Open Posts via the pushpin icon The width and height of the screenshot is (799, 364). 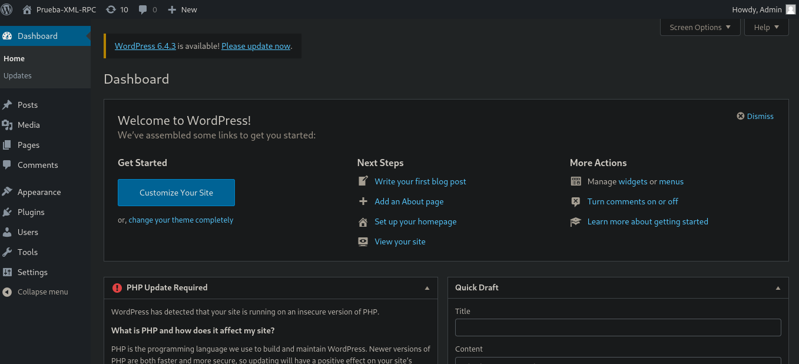click(7, 105)
